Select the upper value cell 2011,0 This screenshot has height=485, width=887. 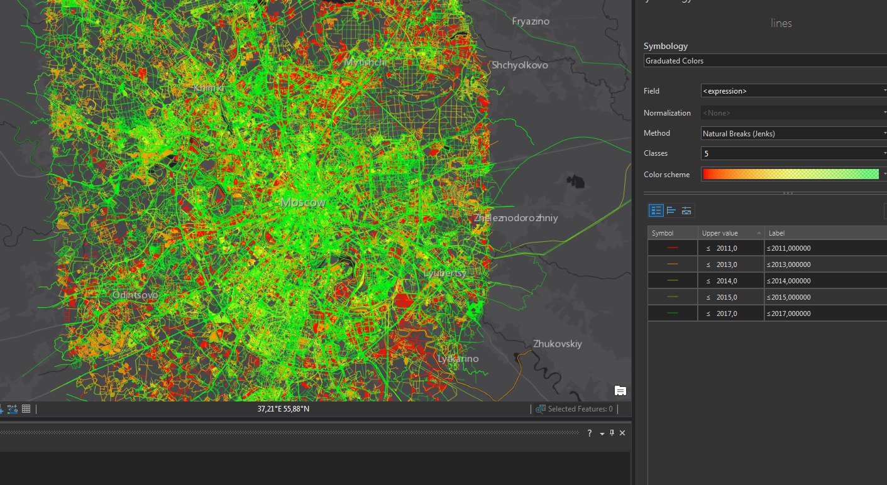(x=731, y=248)
